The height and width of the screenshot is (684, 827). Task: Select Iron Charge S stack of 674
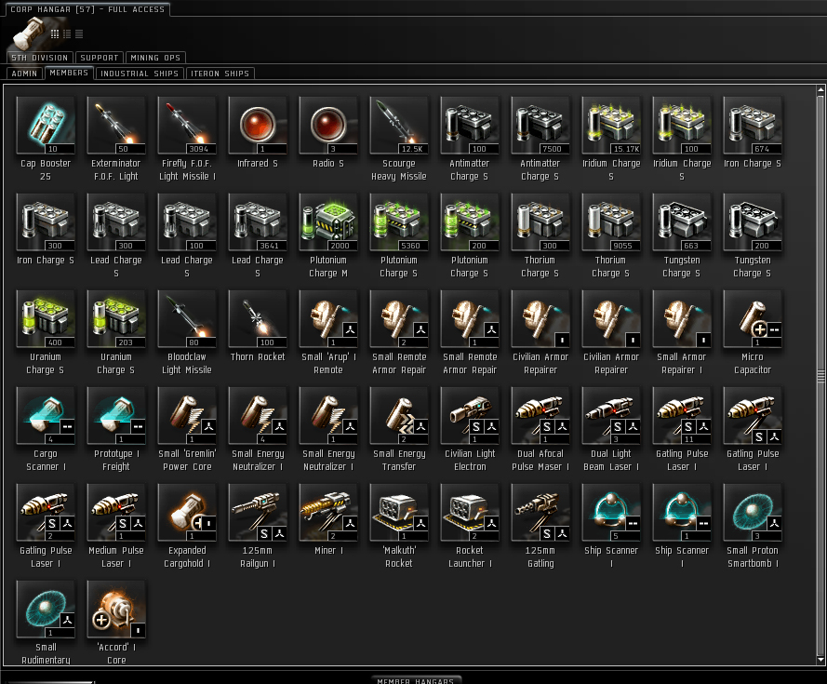pos(753,126)
